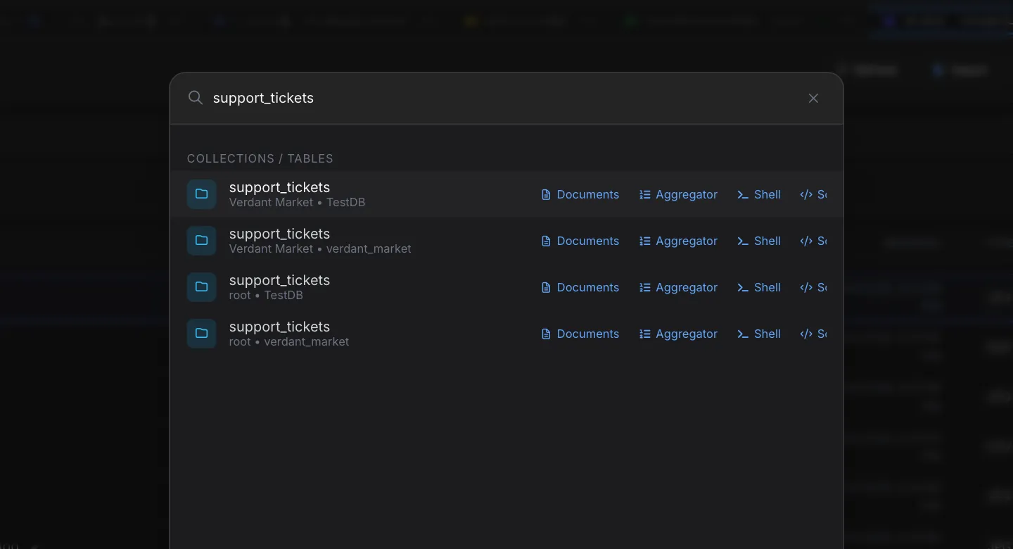Click the support_tickets search input field
Image resolution: width=1013 pixels, height=549 pixels.
coord(504,98)
